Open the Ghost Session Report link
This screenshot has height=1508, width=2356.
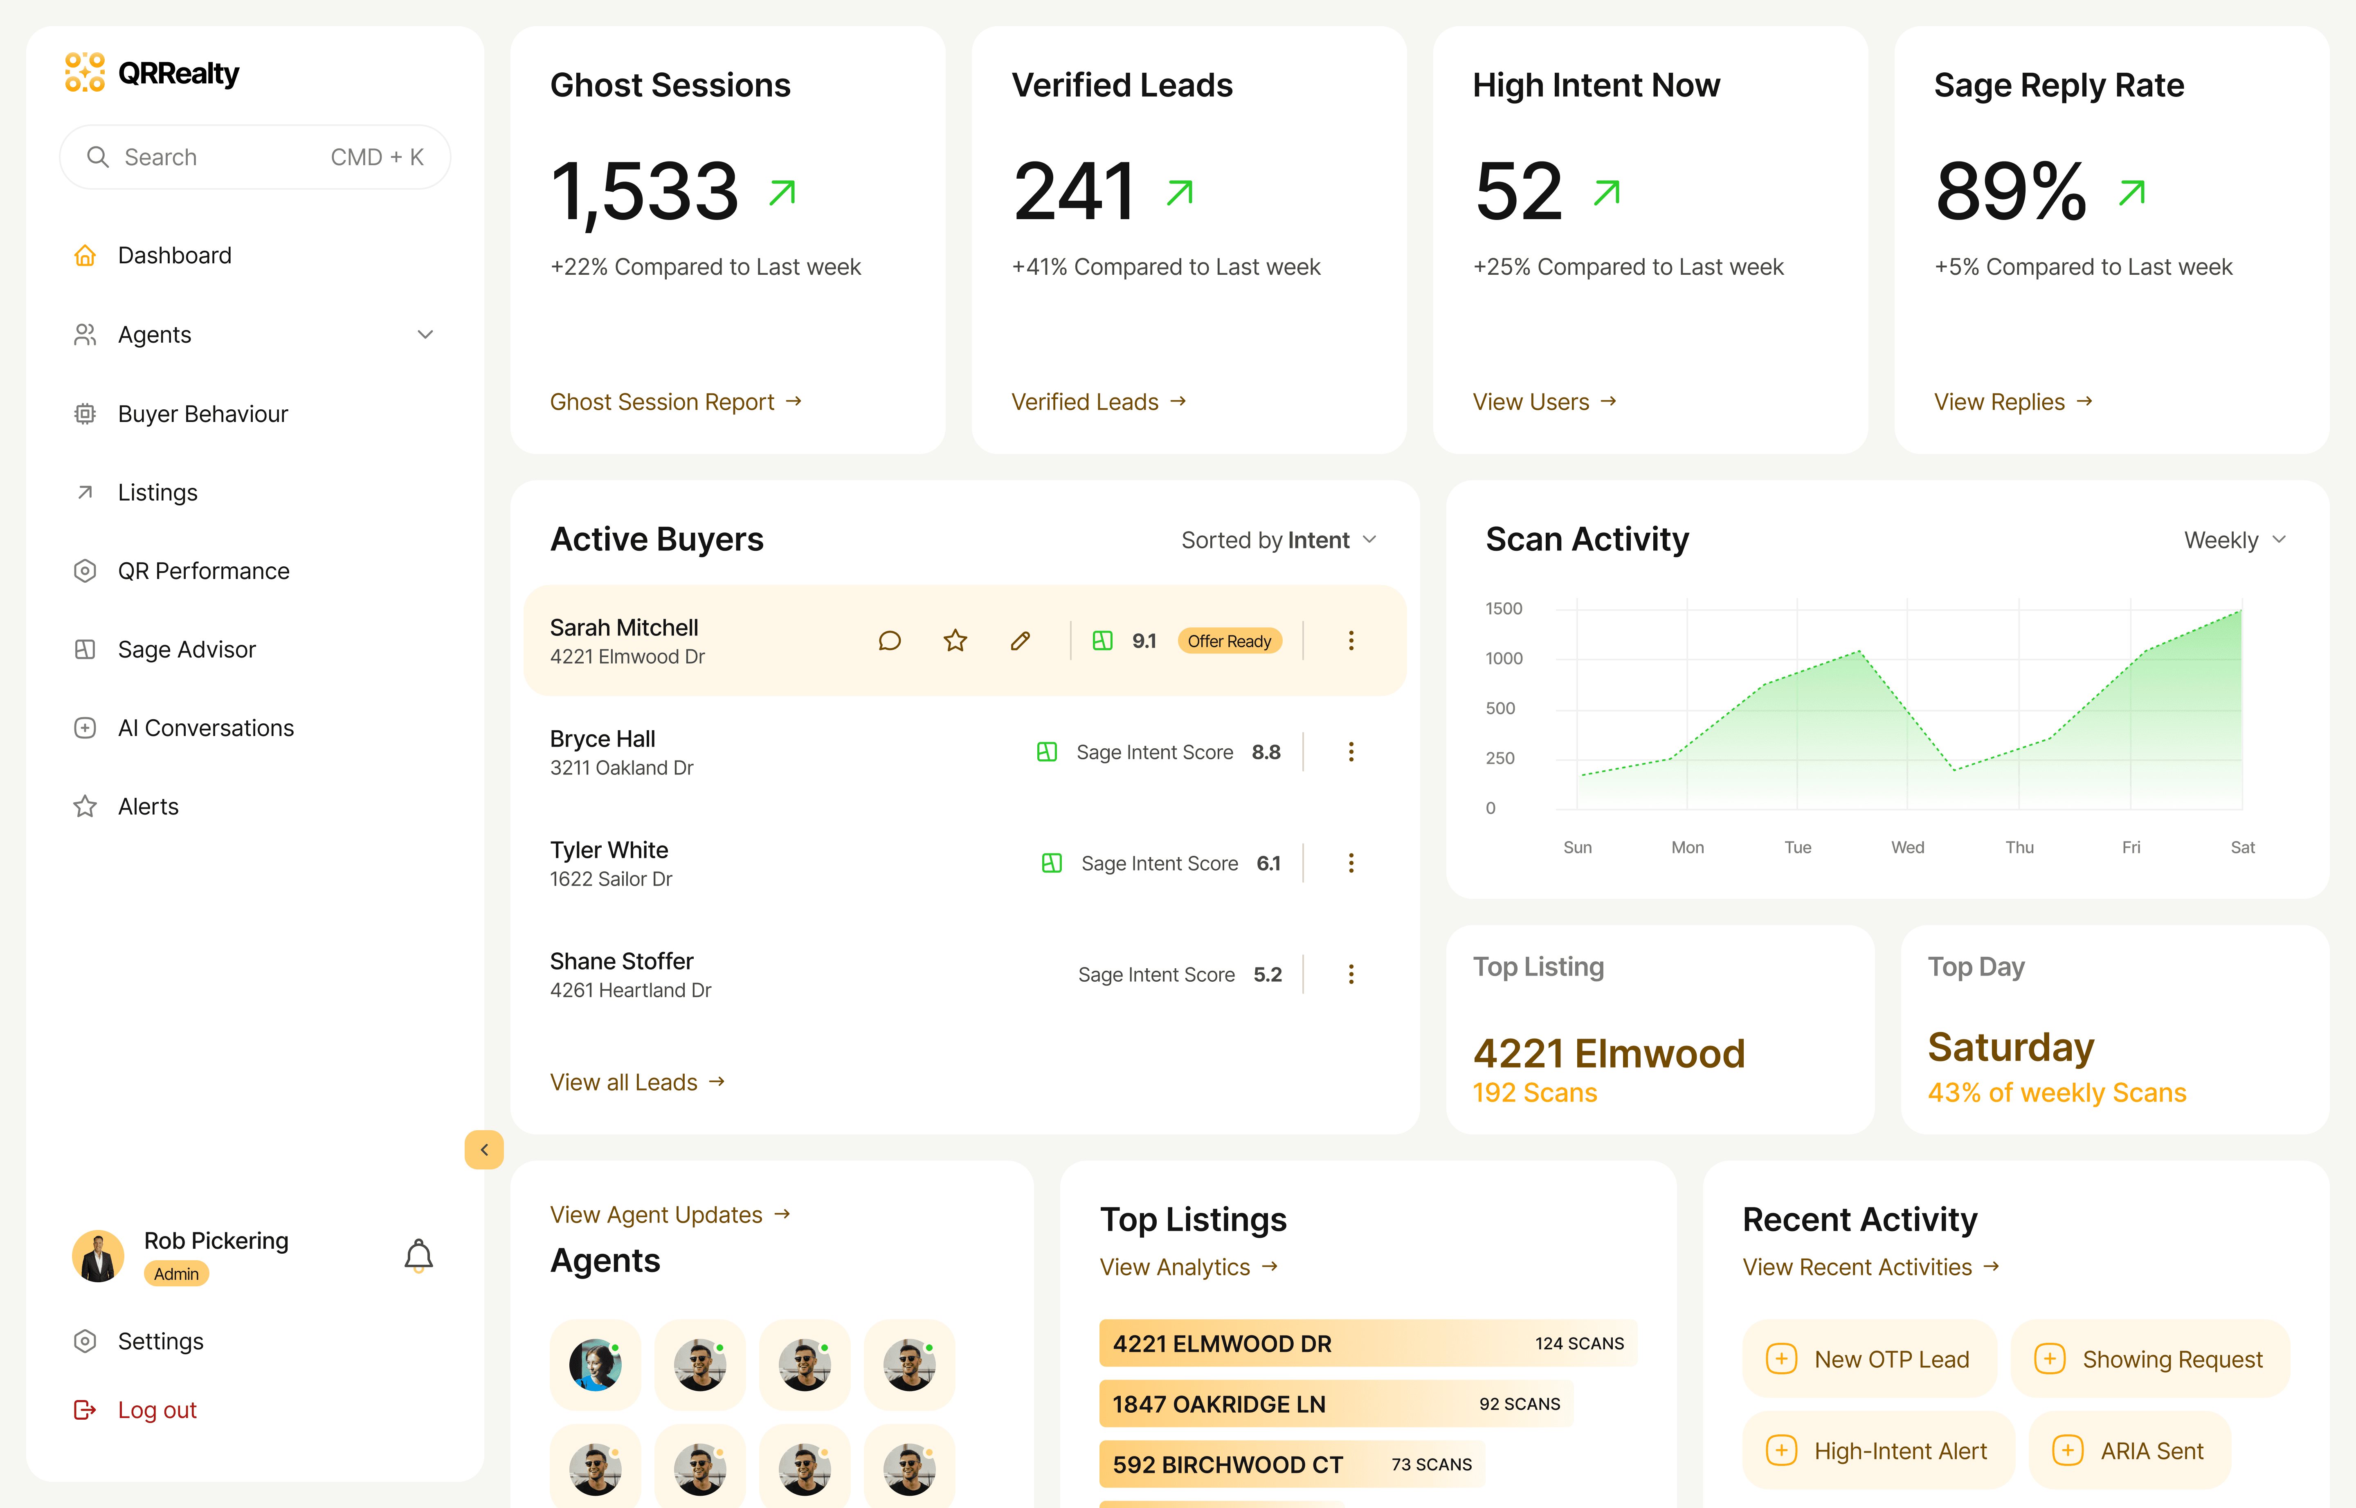[x=676, y=402]
